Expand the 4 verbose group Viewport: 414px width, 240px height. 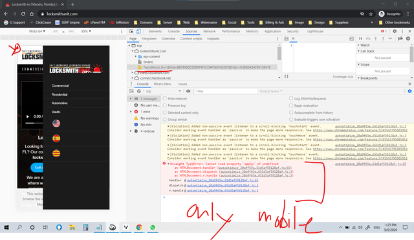point(131,131)
